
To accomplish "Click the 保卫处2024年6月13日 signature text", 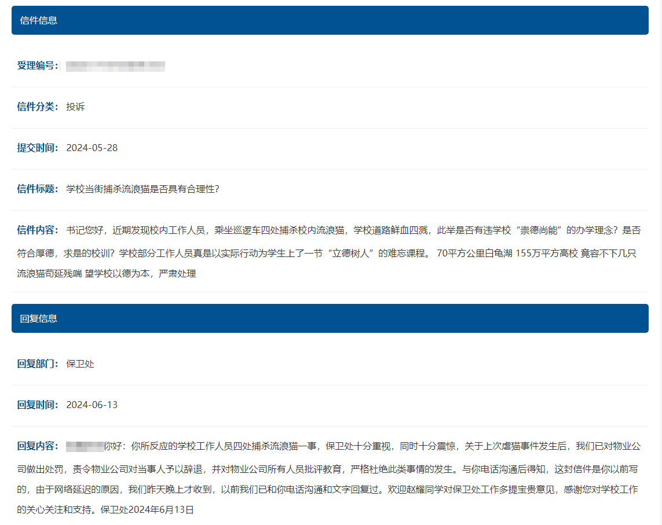I will (147, 510).
